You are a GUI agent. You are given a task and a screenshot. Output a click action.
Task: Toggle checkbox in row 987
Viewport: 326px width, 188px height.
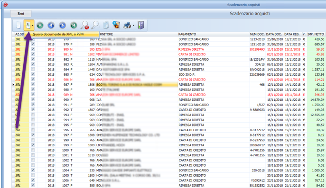(33, 84)
